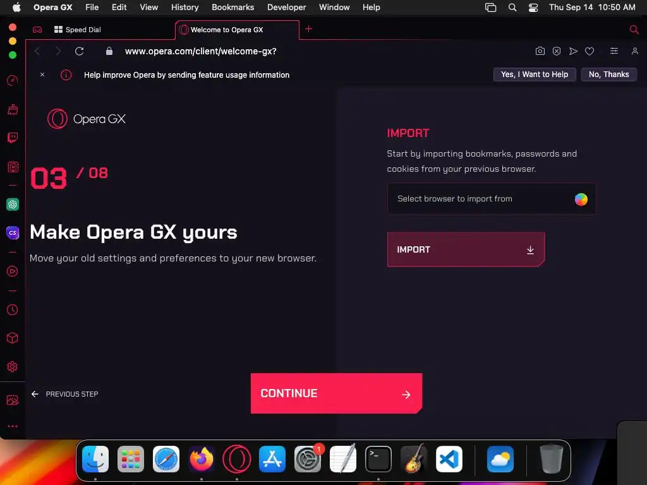View site security lock icon
Viewport: 647px width, 485px height.
point(109,51)
